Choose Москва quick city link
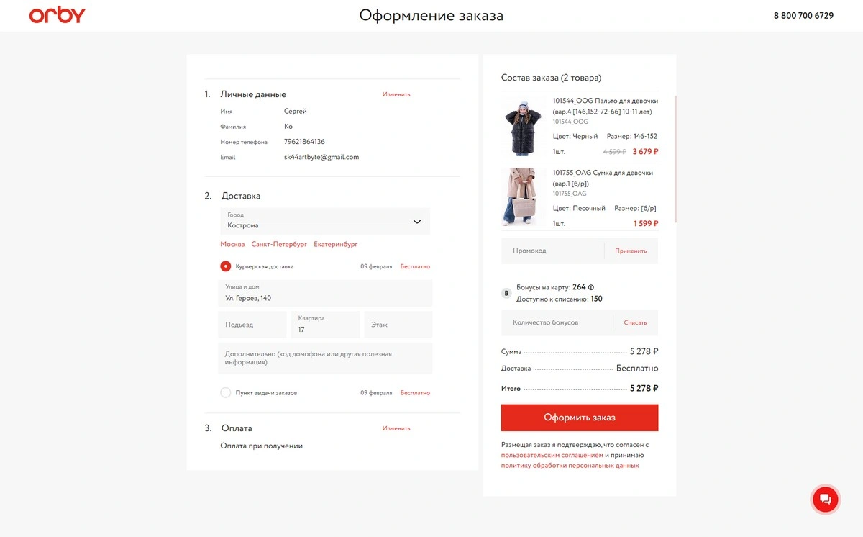The image size is (863, 537). [x=232, y=244]
